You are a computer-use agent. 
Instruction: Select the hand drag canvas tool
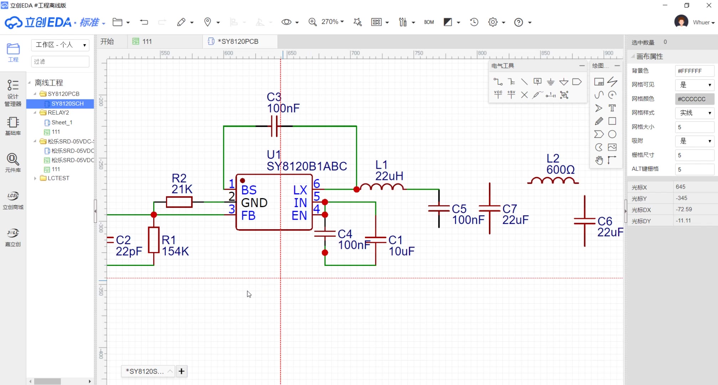(x=599, y=160)
